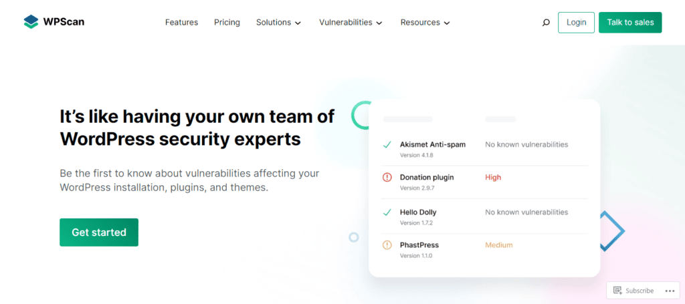Viewport: 685px width, 304px height.
Task: Open the search magnifier icon
Action: 546,23
